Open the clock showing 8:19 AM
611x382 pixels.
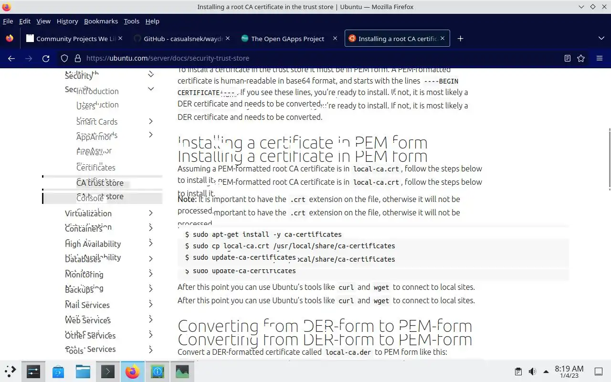tap(569, 371)
